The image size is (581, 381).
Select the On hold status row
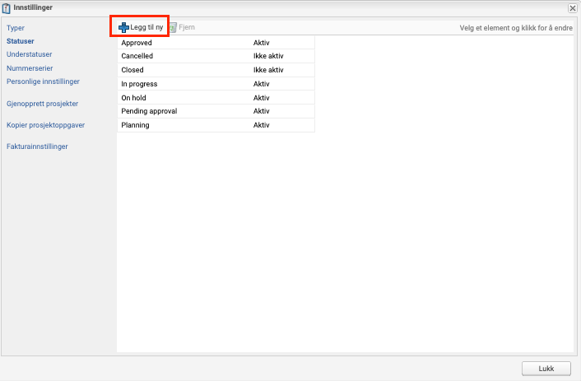(x=133, y=98)
